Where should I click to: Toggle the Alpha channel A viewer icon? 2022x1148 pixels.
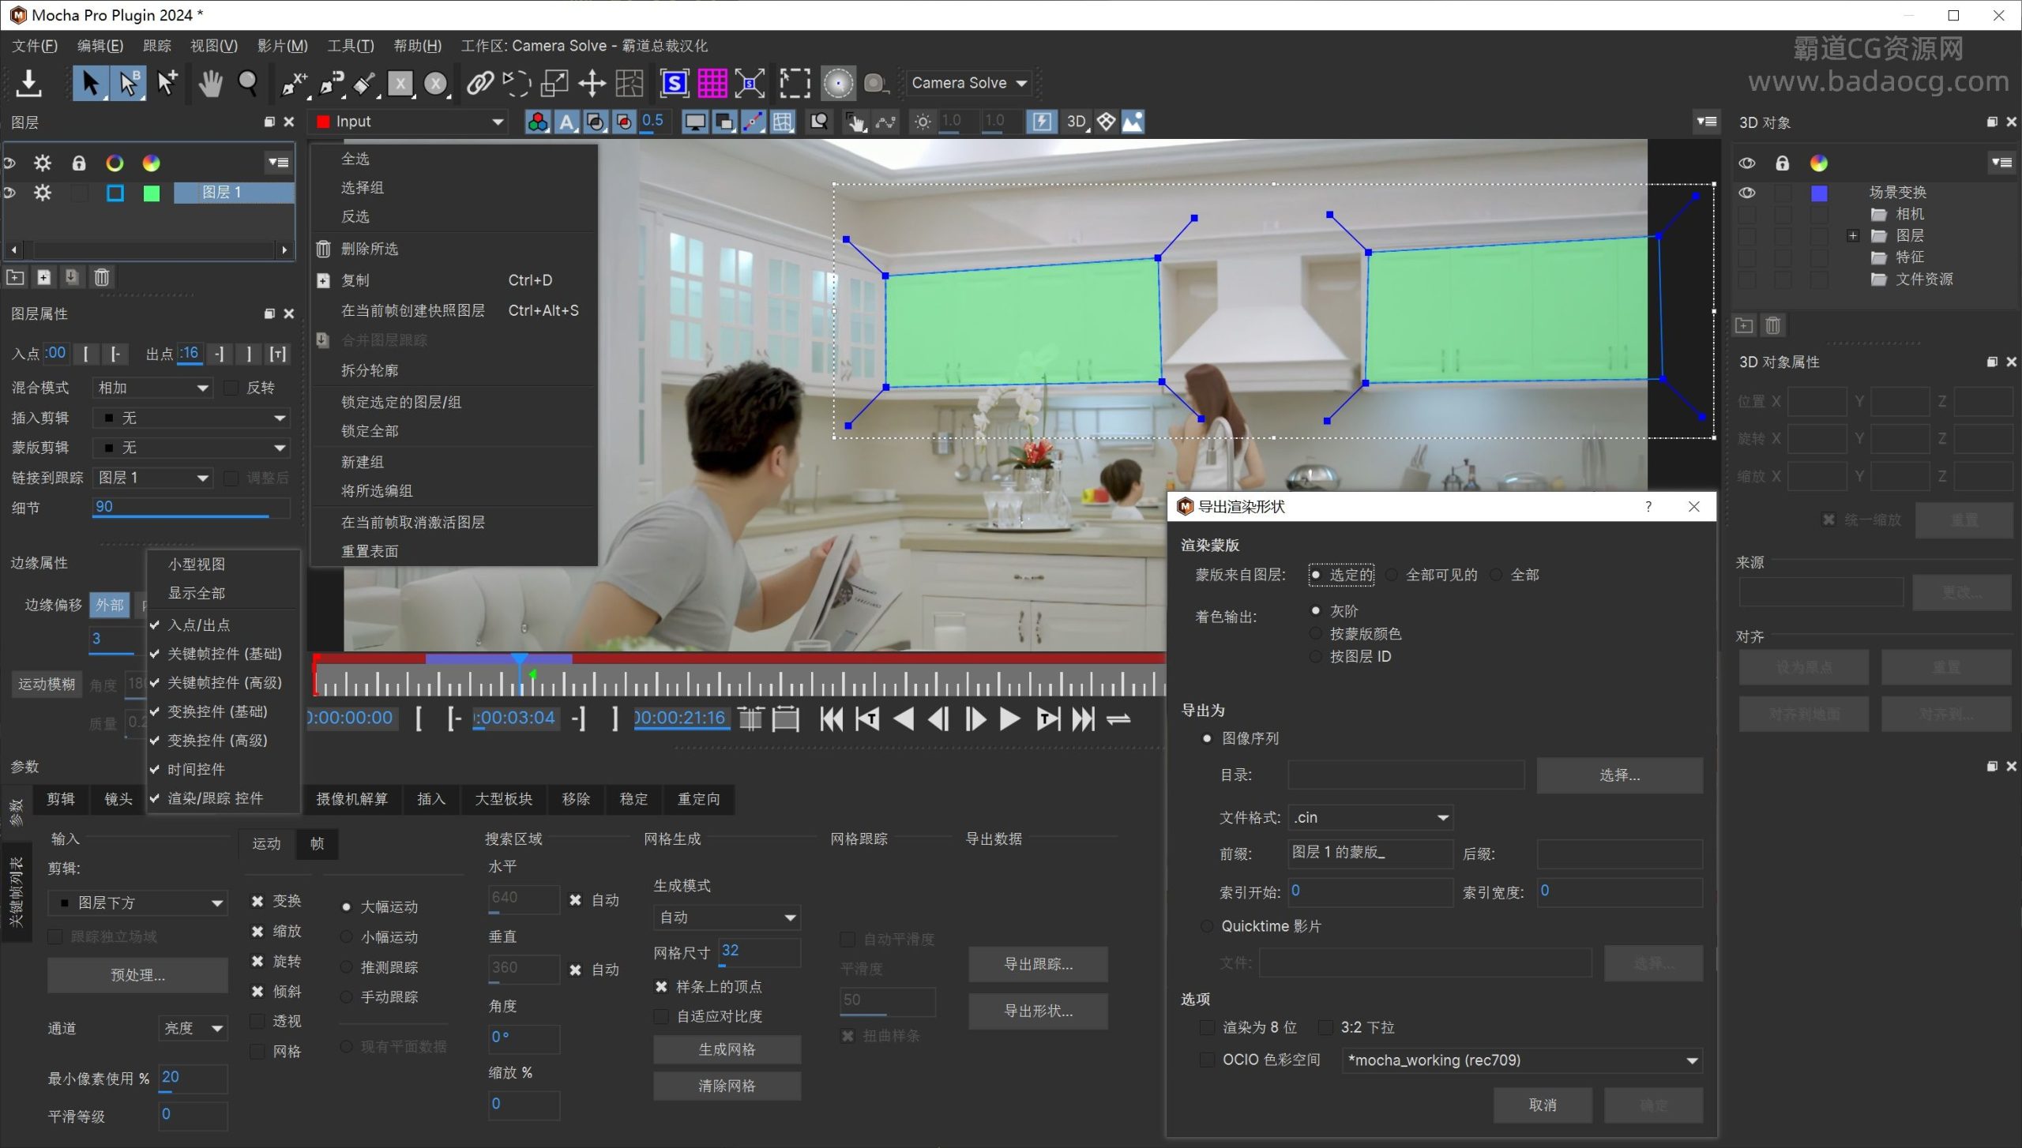tap(566, 122)
